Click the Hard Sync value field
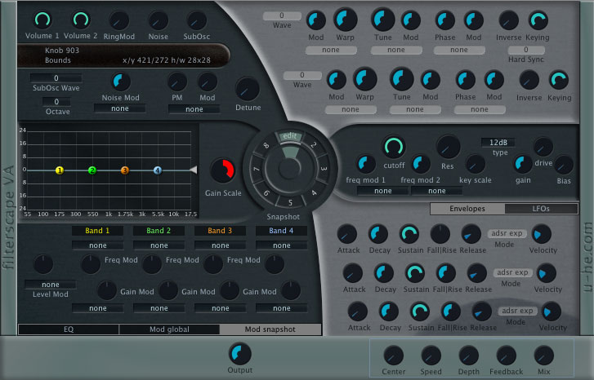 (x=526, y=50)
